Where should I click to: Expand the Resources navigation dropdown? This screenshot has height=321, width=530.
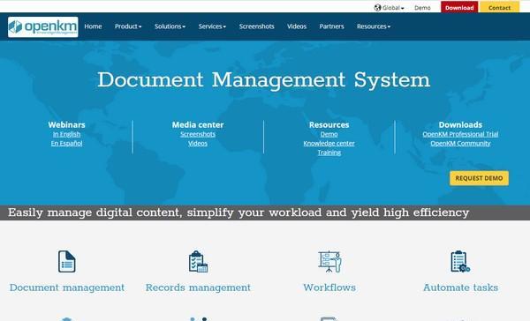pos(373,26)
